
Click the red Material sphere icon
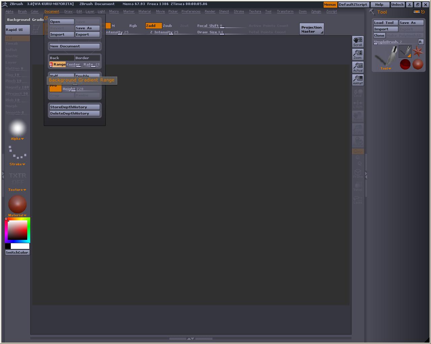click(x=18, y=204)
